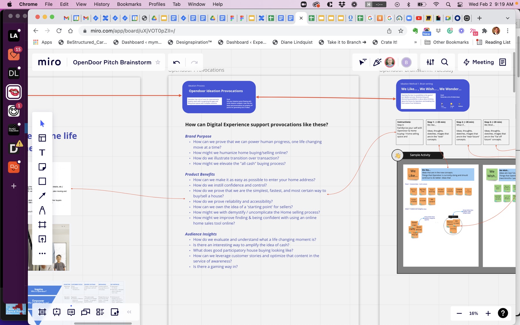Open the Apps bookmark

click(43, 42)
